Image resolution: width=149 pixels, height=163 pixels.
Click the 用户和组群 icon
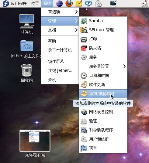coord(84,139)
